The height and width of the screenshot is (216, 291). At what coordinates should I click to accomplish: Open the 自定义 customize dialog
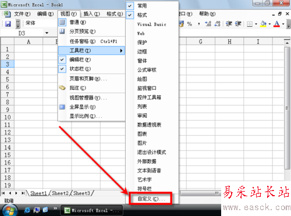(151, 199)
